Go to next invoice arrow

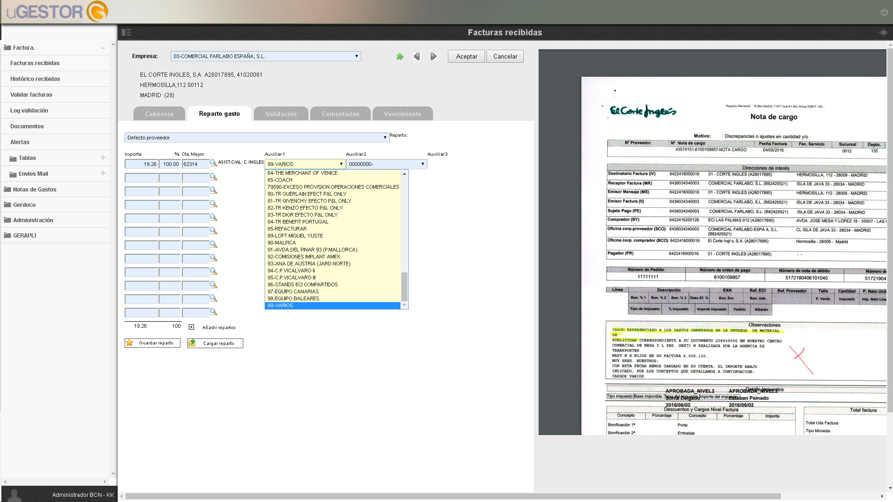click(x=433, y=56)
